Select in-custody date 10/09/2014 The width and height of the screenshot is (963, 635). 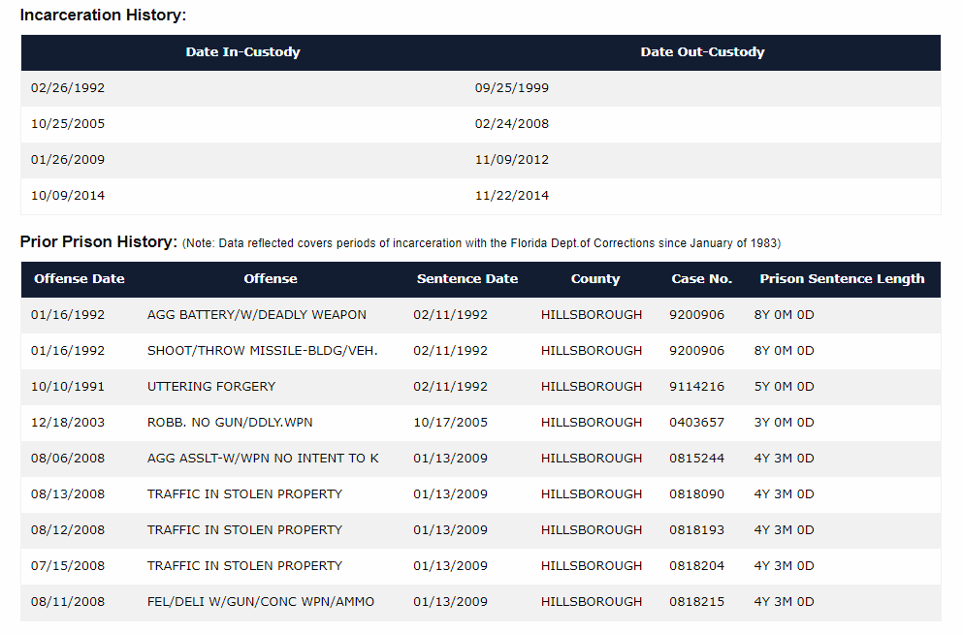[68, 195]
